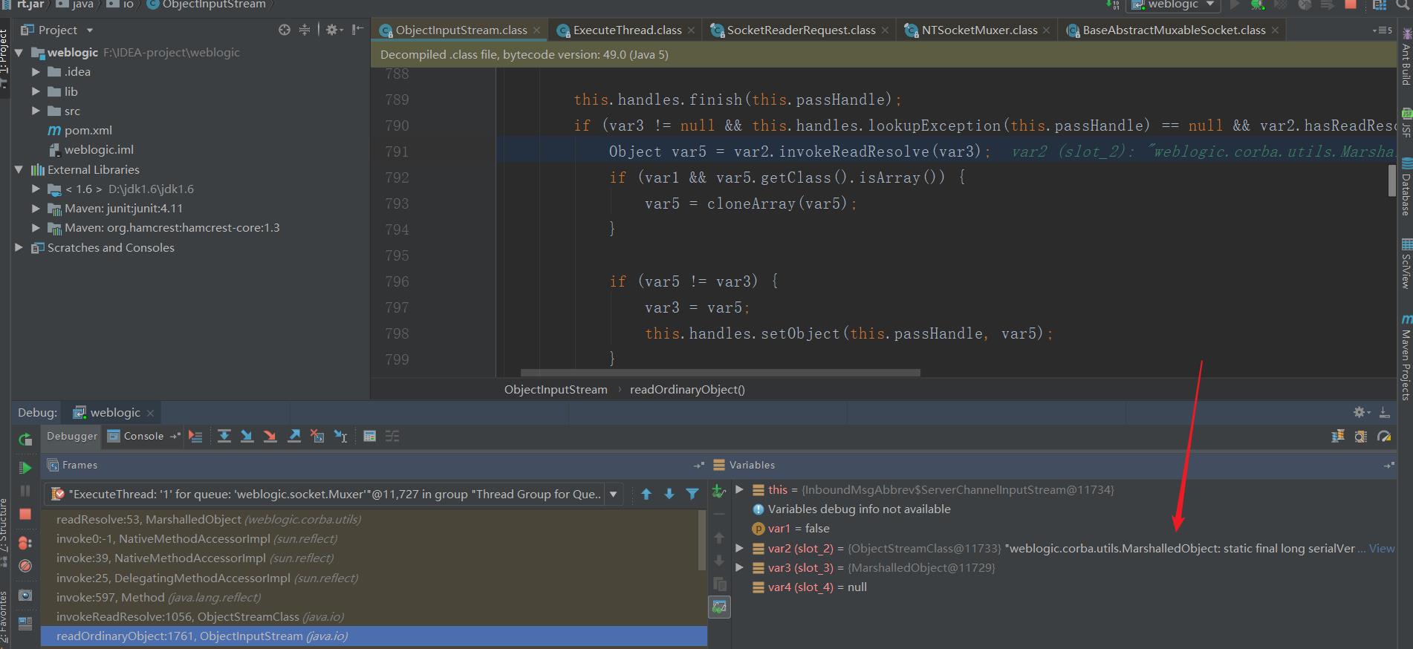Screen dimensions: 1413x649
Task: Open View Breakpoints icon
Action: [25, 543]
